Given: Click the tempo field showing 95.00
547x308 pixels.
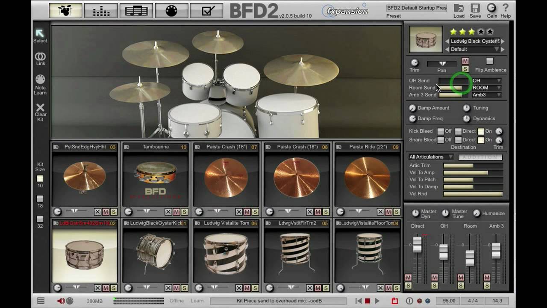Looking at the screenshot, I should (449, 301).
